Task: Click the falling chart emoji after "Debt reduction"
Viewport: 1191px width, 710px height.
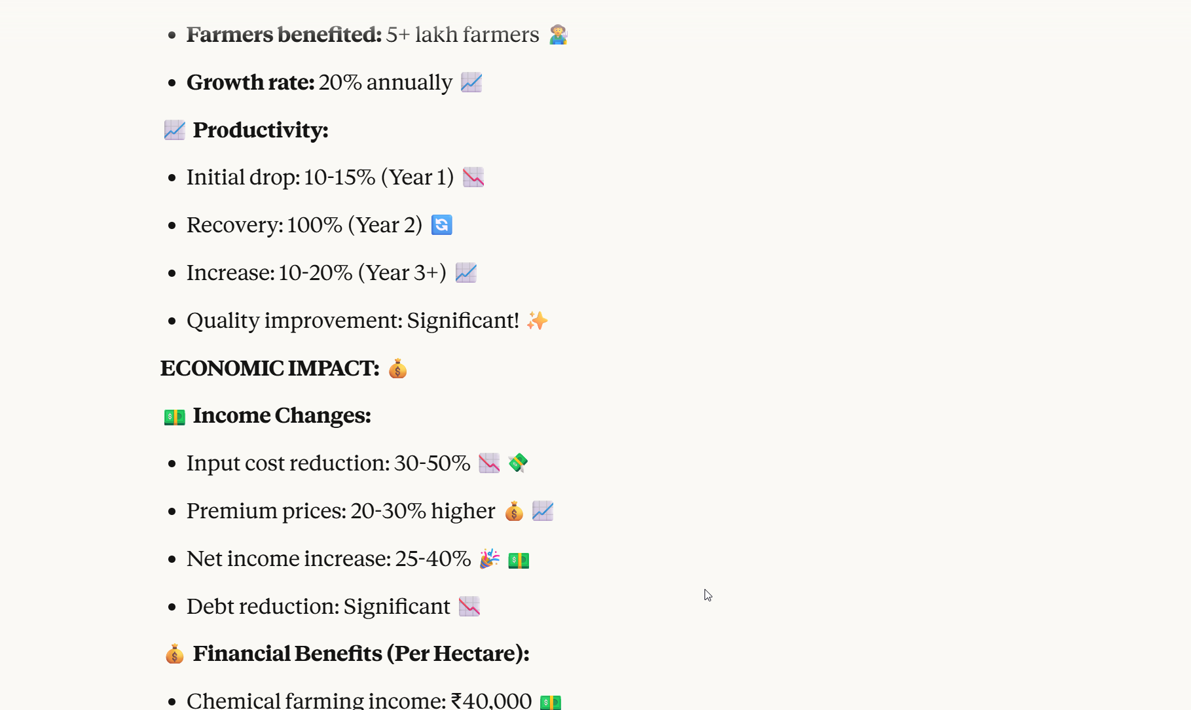Action: [x=469, y=607]
